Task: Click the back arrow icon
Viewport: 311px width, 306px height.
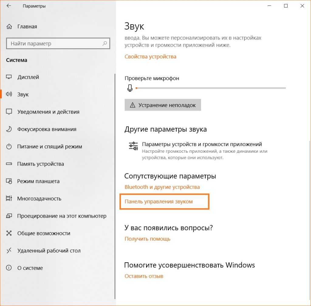Action: click(9, 6)
